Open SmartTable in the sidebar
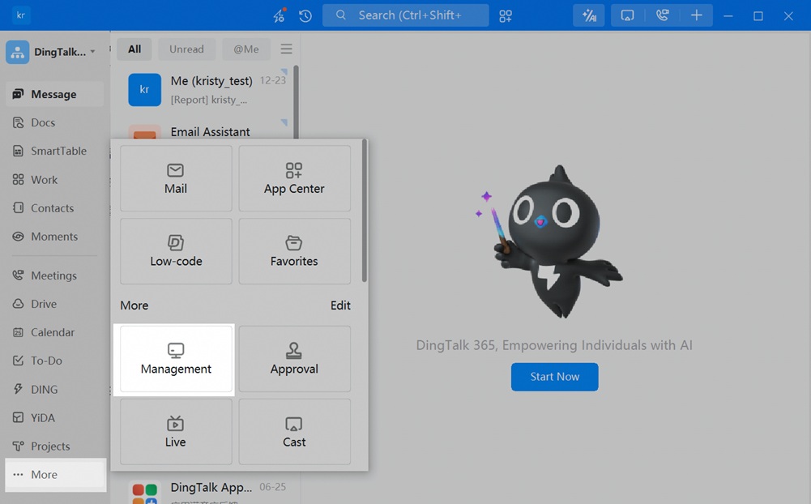 pyautogui.click(x=55, y=151)
